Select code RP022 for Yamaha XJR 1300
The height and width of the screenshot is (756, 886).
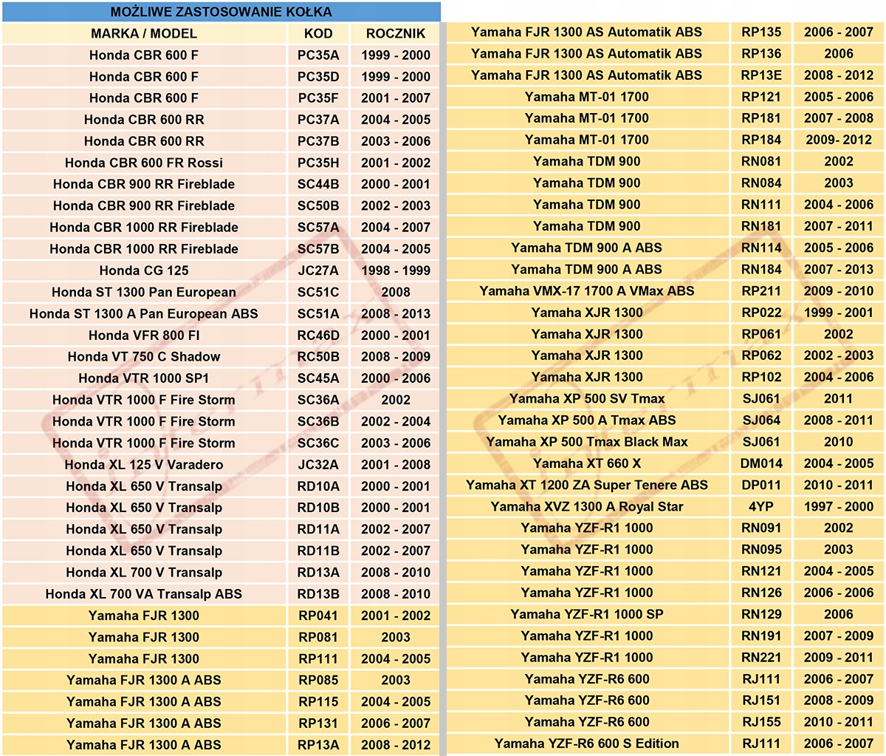pos(761,312)
